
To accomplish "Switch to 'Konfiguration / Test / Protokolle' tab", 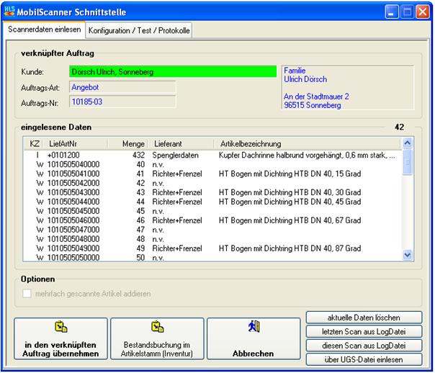I will click(139, 31).
